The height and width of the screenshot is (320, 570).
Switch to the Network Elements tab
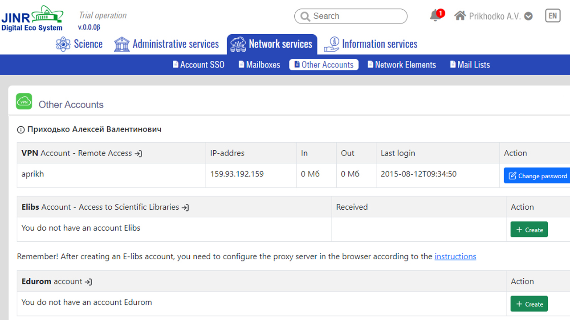[x=401, y=65]
